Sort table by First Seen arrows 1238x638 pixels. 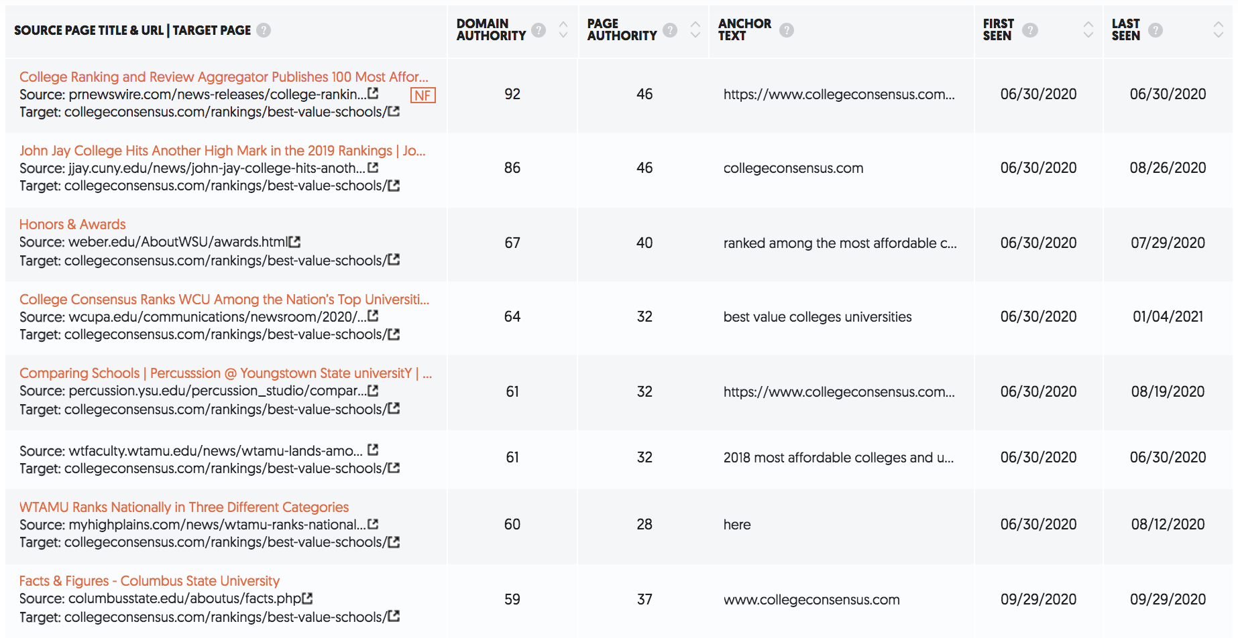1088,29
